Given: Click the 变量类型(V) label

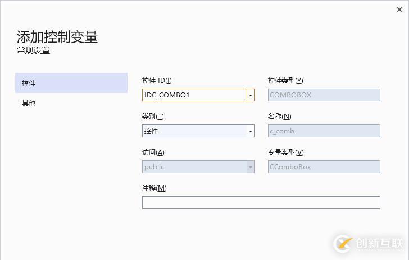Looking at the screenshot, I should point(285,152).
